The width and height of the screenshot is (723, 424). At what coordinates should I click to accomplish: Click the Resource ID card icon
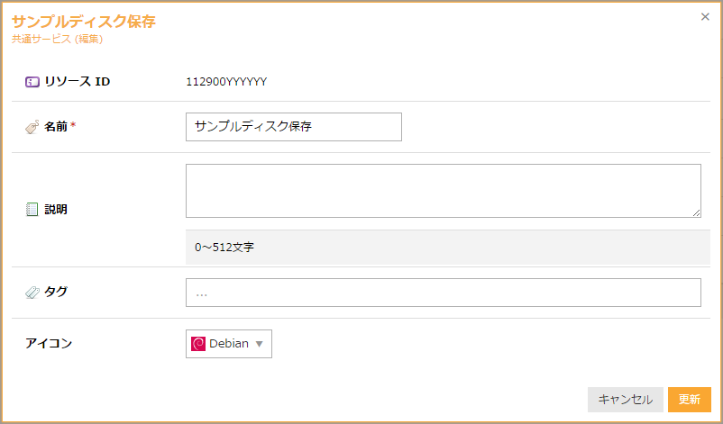pyautogui.click(x=32, y=82)
